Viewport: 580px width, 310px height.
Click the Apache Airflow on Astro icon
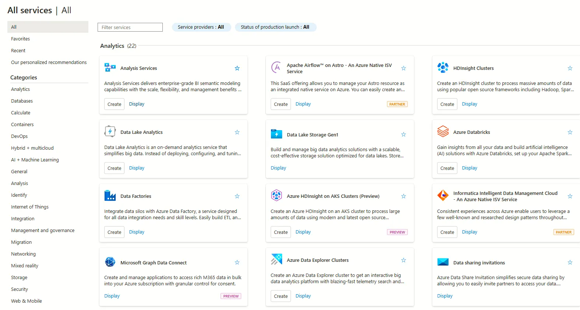coord(277,68)
